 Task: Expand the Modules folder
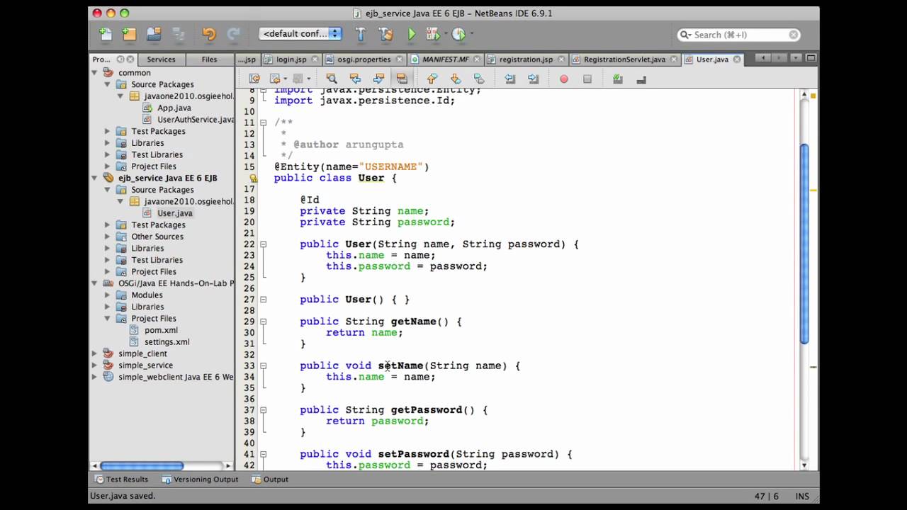(108, 295)
